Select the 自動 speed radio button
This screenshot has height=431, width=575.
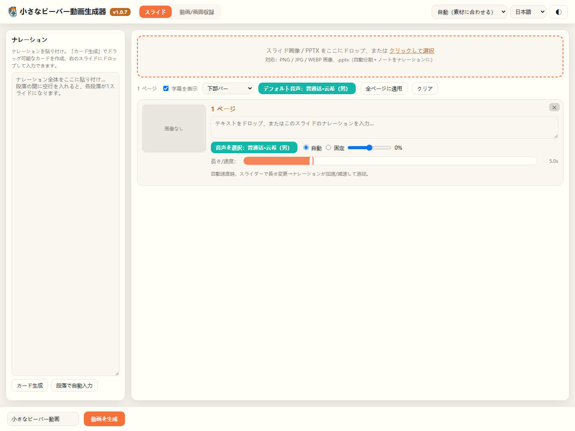pyautogui.click(x=306, y=148)
